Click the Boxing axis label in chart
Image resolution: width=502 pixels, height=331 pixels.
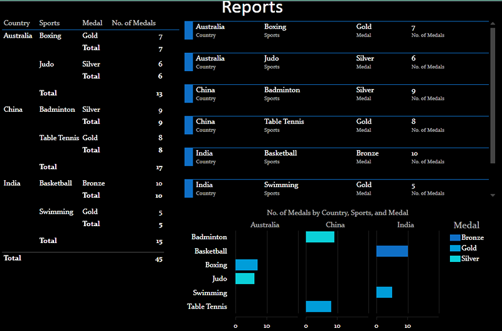[216, 265]
